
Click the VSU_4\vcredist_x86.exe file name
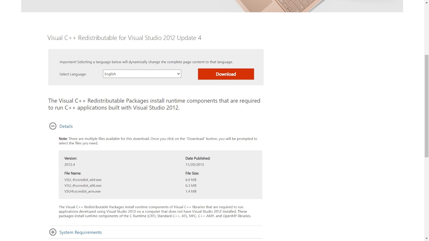pos(83,186)
